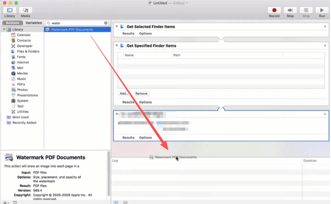Collapse Get Specified Finder Items action
Image resolution: width=331 pixels, height=204 pixels.
pyautogui.click(x=117, y=45)
